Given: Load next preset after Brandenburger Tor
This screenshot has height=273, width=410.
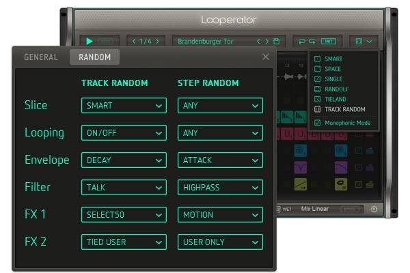Looking at the screenshot, I should [267, 41].
